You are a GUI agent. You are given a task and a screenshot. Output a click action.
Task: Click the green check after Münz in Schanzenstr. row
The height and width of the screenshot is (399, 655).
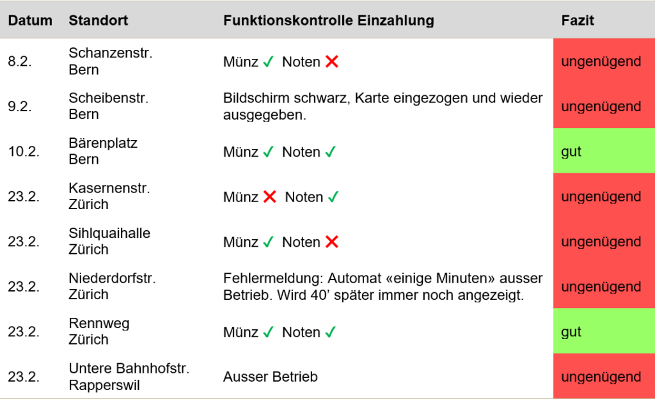tap(268, 62)
